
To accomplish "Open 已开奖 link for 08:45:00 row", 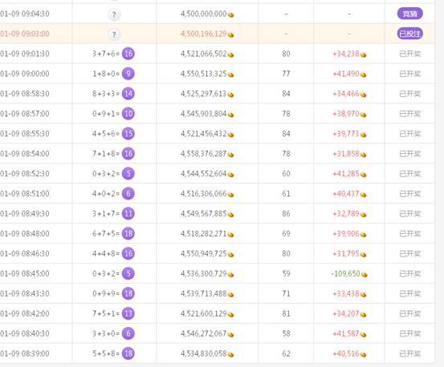I will pyautogui.click(x=409, y=273).
